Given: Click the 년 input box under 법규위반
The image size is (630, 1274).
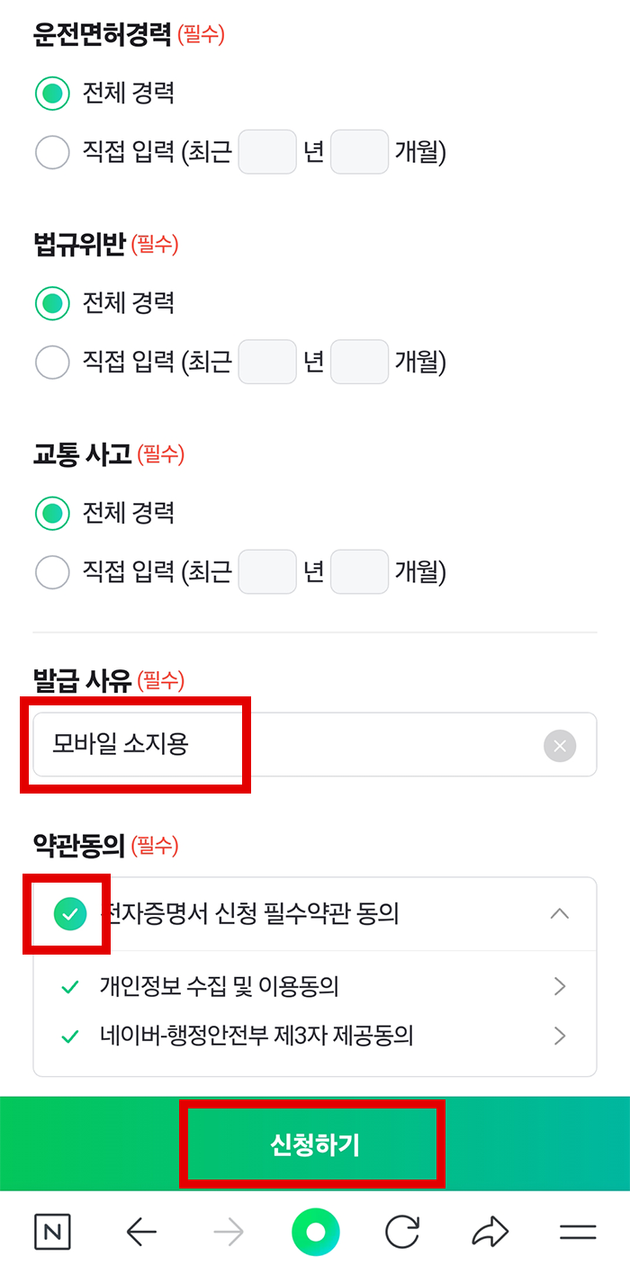Looking at the screenshot, I should 267,362.
